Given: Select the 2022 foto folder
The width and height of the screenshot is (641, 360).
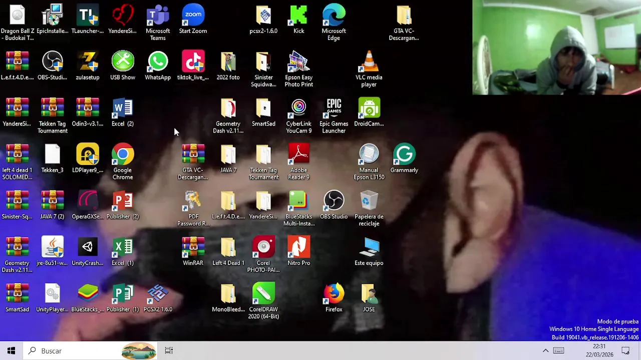Looking at the screenshot, I should click(228, 65).
